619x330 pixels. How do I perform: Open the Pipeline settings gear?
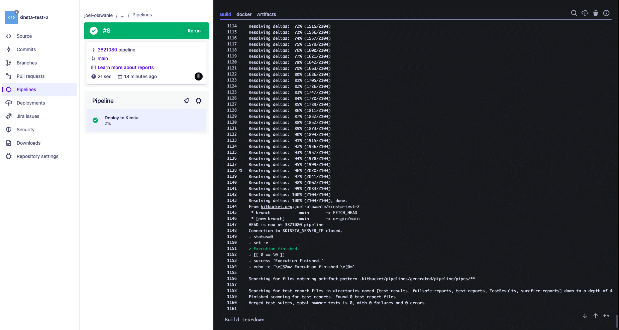pyautogui.click(x=199, y=101)
